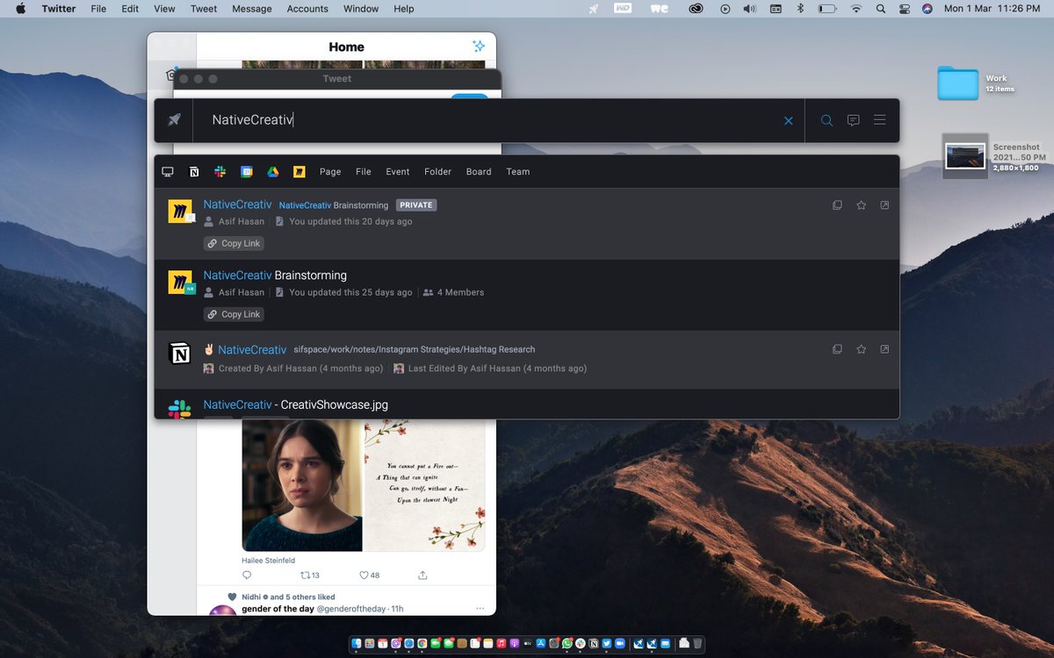Reply to the Hailee Steinfeld tweet

tap(247, 576)
